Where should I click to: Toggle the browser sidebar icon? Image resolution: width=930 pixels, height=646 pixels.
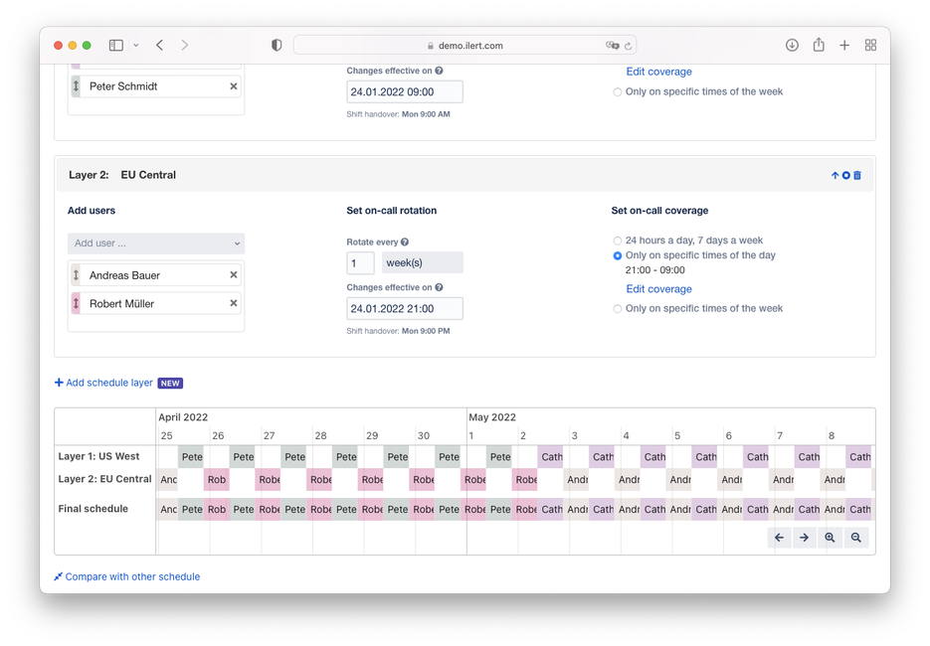tap(115, 45)
